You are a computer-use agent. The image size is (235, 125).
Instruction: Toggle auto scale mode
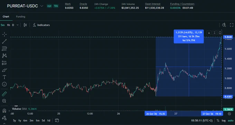tap(231, 120)
